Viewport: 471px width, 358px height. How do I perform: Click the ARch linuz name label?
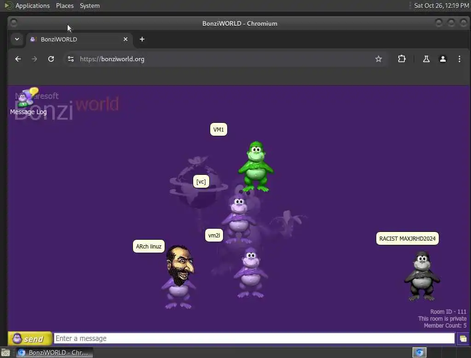tap(149, 247)
